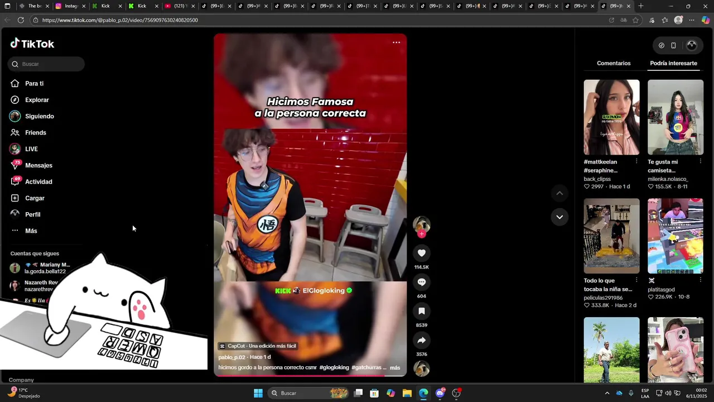
Task: Open Edge Copilot icon
Action: (705, 20)
